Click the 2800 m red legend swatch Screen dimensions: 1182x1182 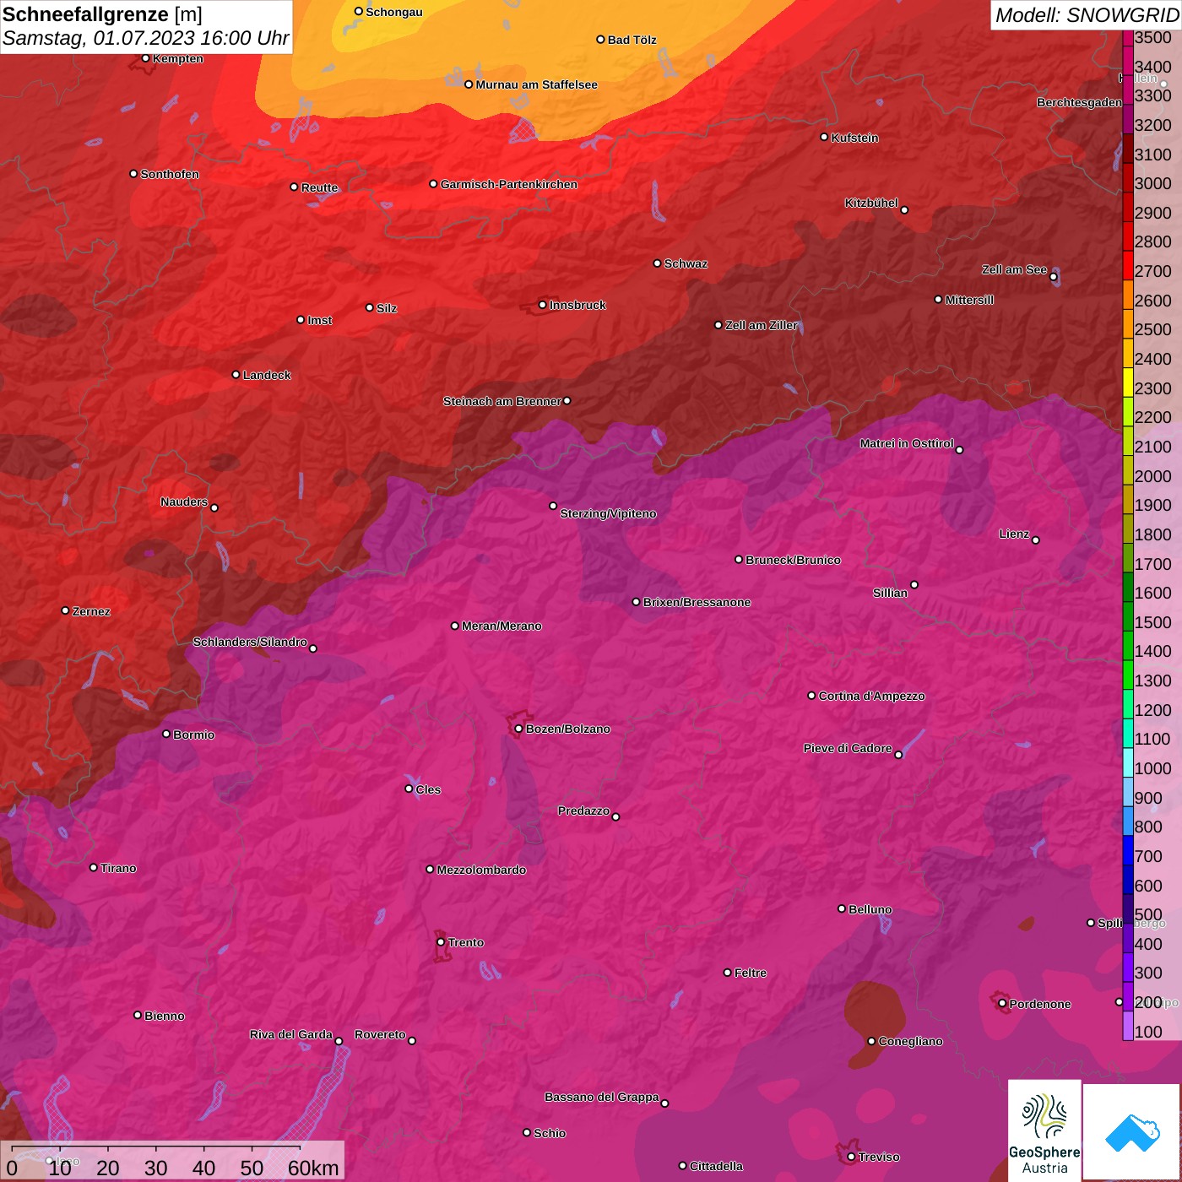1128,236
